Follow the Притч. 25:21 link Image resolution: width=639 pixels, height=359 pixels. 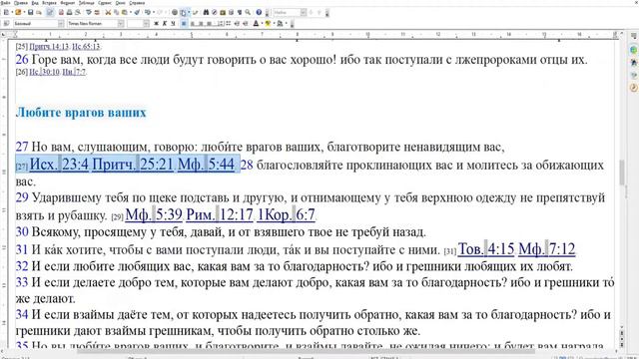point(133,165)
